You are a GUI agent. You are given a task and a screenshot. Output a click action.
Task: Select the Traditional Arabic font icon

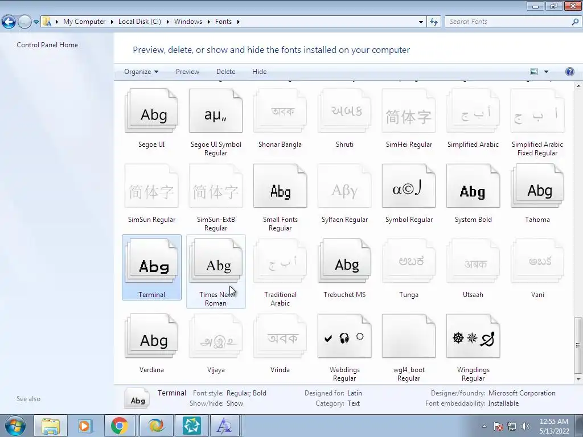click(x=280, y=261)
